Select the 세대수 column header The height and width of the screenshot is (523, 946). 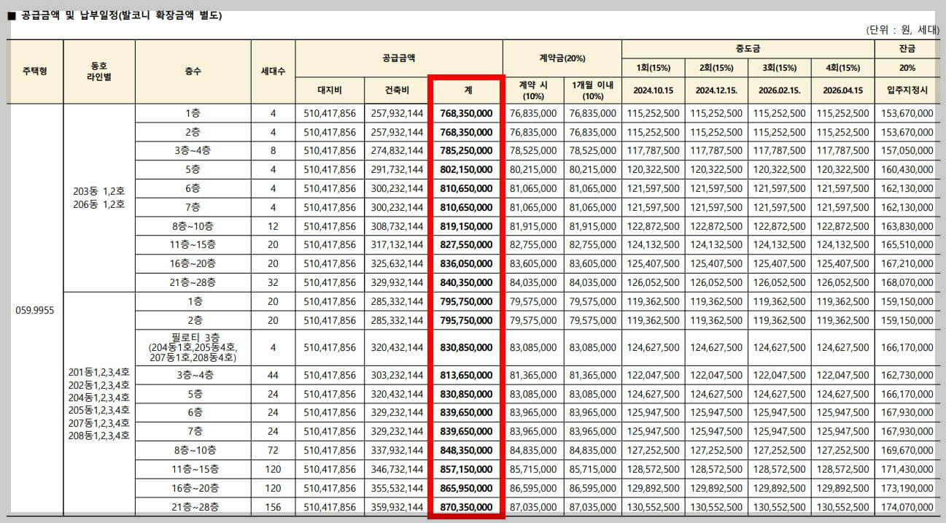point(273,71)
